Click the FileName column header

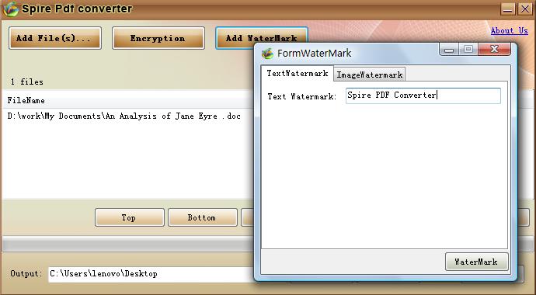pyautogui.click(x=26, y=101)
